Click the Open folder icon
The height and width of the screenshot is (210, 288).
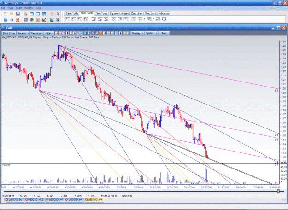click(x=12, y=14)
